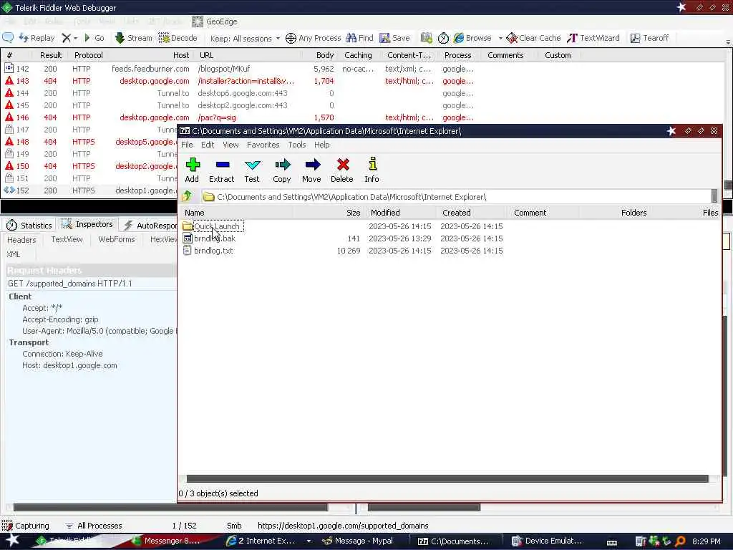The image size is (733, 550).
Task: Sort Fiddler sessions by Result column
Action: (51, 55)
